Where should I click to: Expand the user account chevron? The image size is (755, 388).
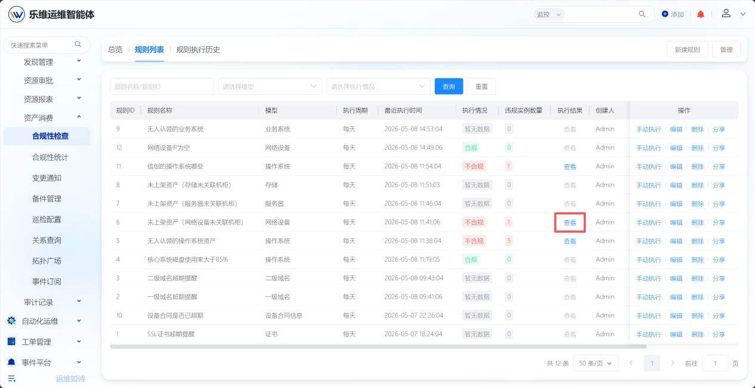742,14
